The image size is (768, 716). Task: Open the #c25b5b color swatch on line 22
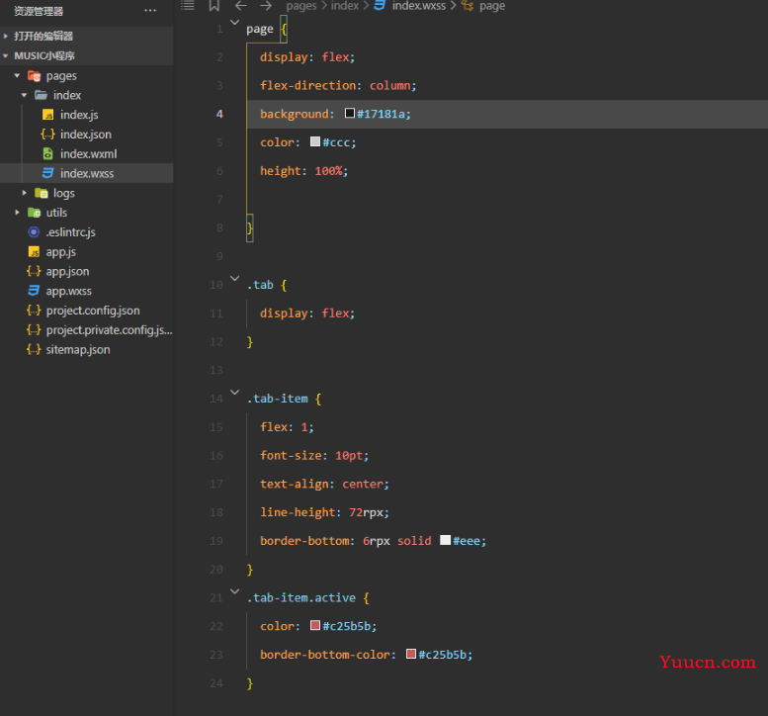[315, 625]
